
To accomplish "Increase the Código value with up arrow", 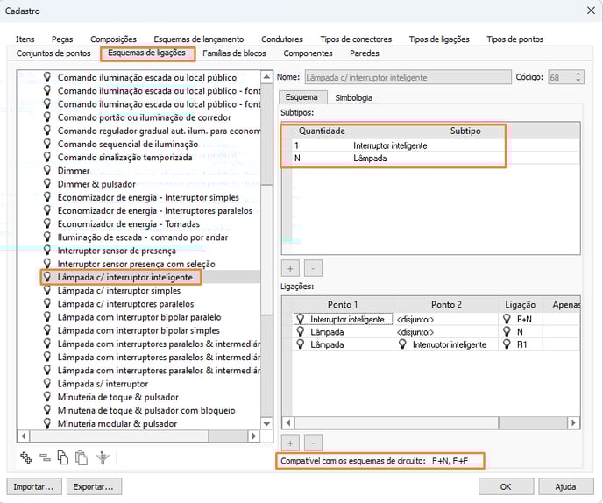I will click(x=578, y=74).
